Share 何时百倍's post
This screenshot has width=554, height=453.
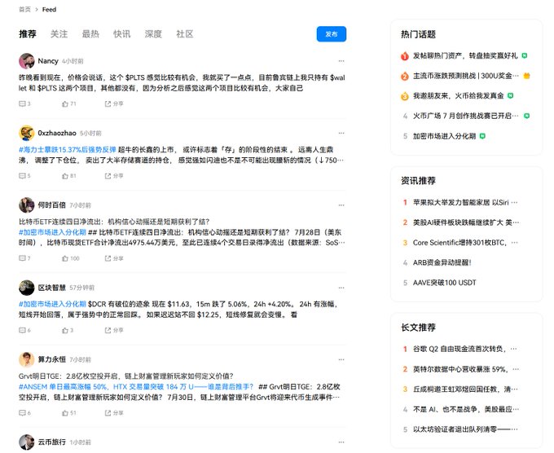pos(114,258)
